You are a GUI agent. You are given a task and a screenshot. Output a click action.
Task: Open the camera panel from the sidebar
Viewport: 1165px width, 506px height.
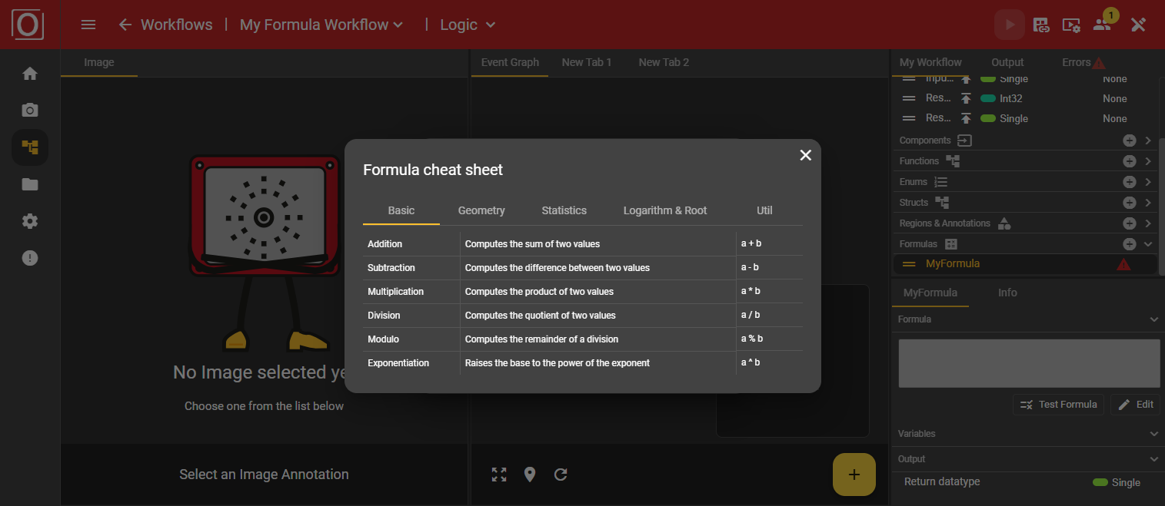tap(29, 110)
